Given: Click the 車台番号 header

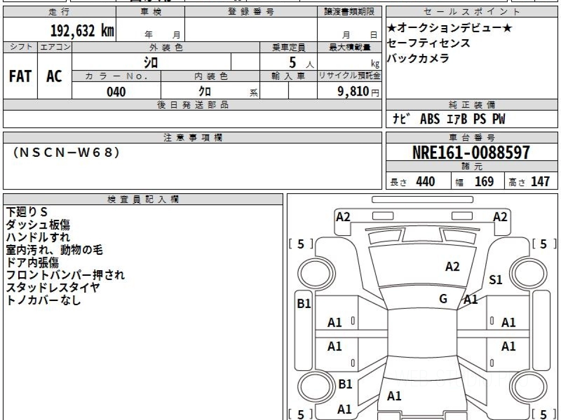Looking at the screenshot, I should (x=472, y=138).
